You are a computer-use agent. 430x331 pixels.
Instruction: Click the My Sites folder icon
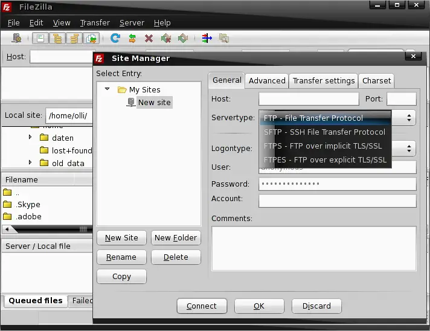tap(122, 89)
